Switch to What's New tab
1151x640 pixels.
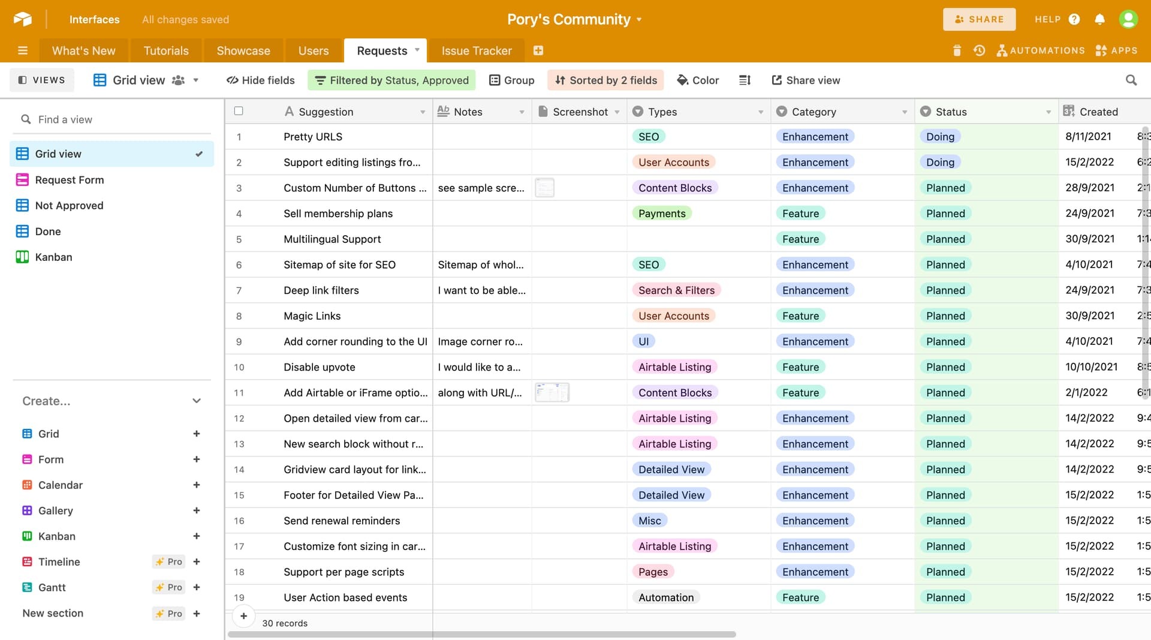click(84, 51)
